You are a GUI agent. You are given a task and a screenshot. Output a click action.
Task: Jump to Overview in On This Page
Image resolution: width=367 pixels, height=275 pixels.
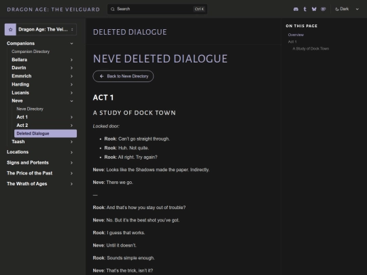[x=296, y=35]
